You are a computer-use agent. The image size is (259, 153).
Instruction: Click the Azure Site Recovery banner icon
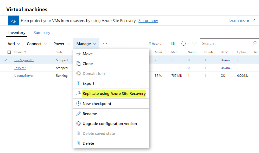14,20
